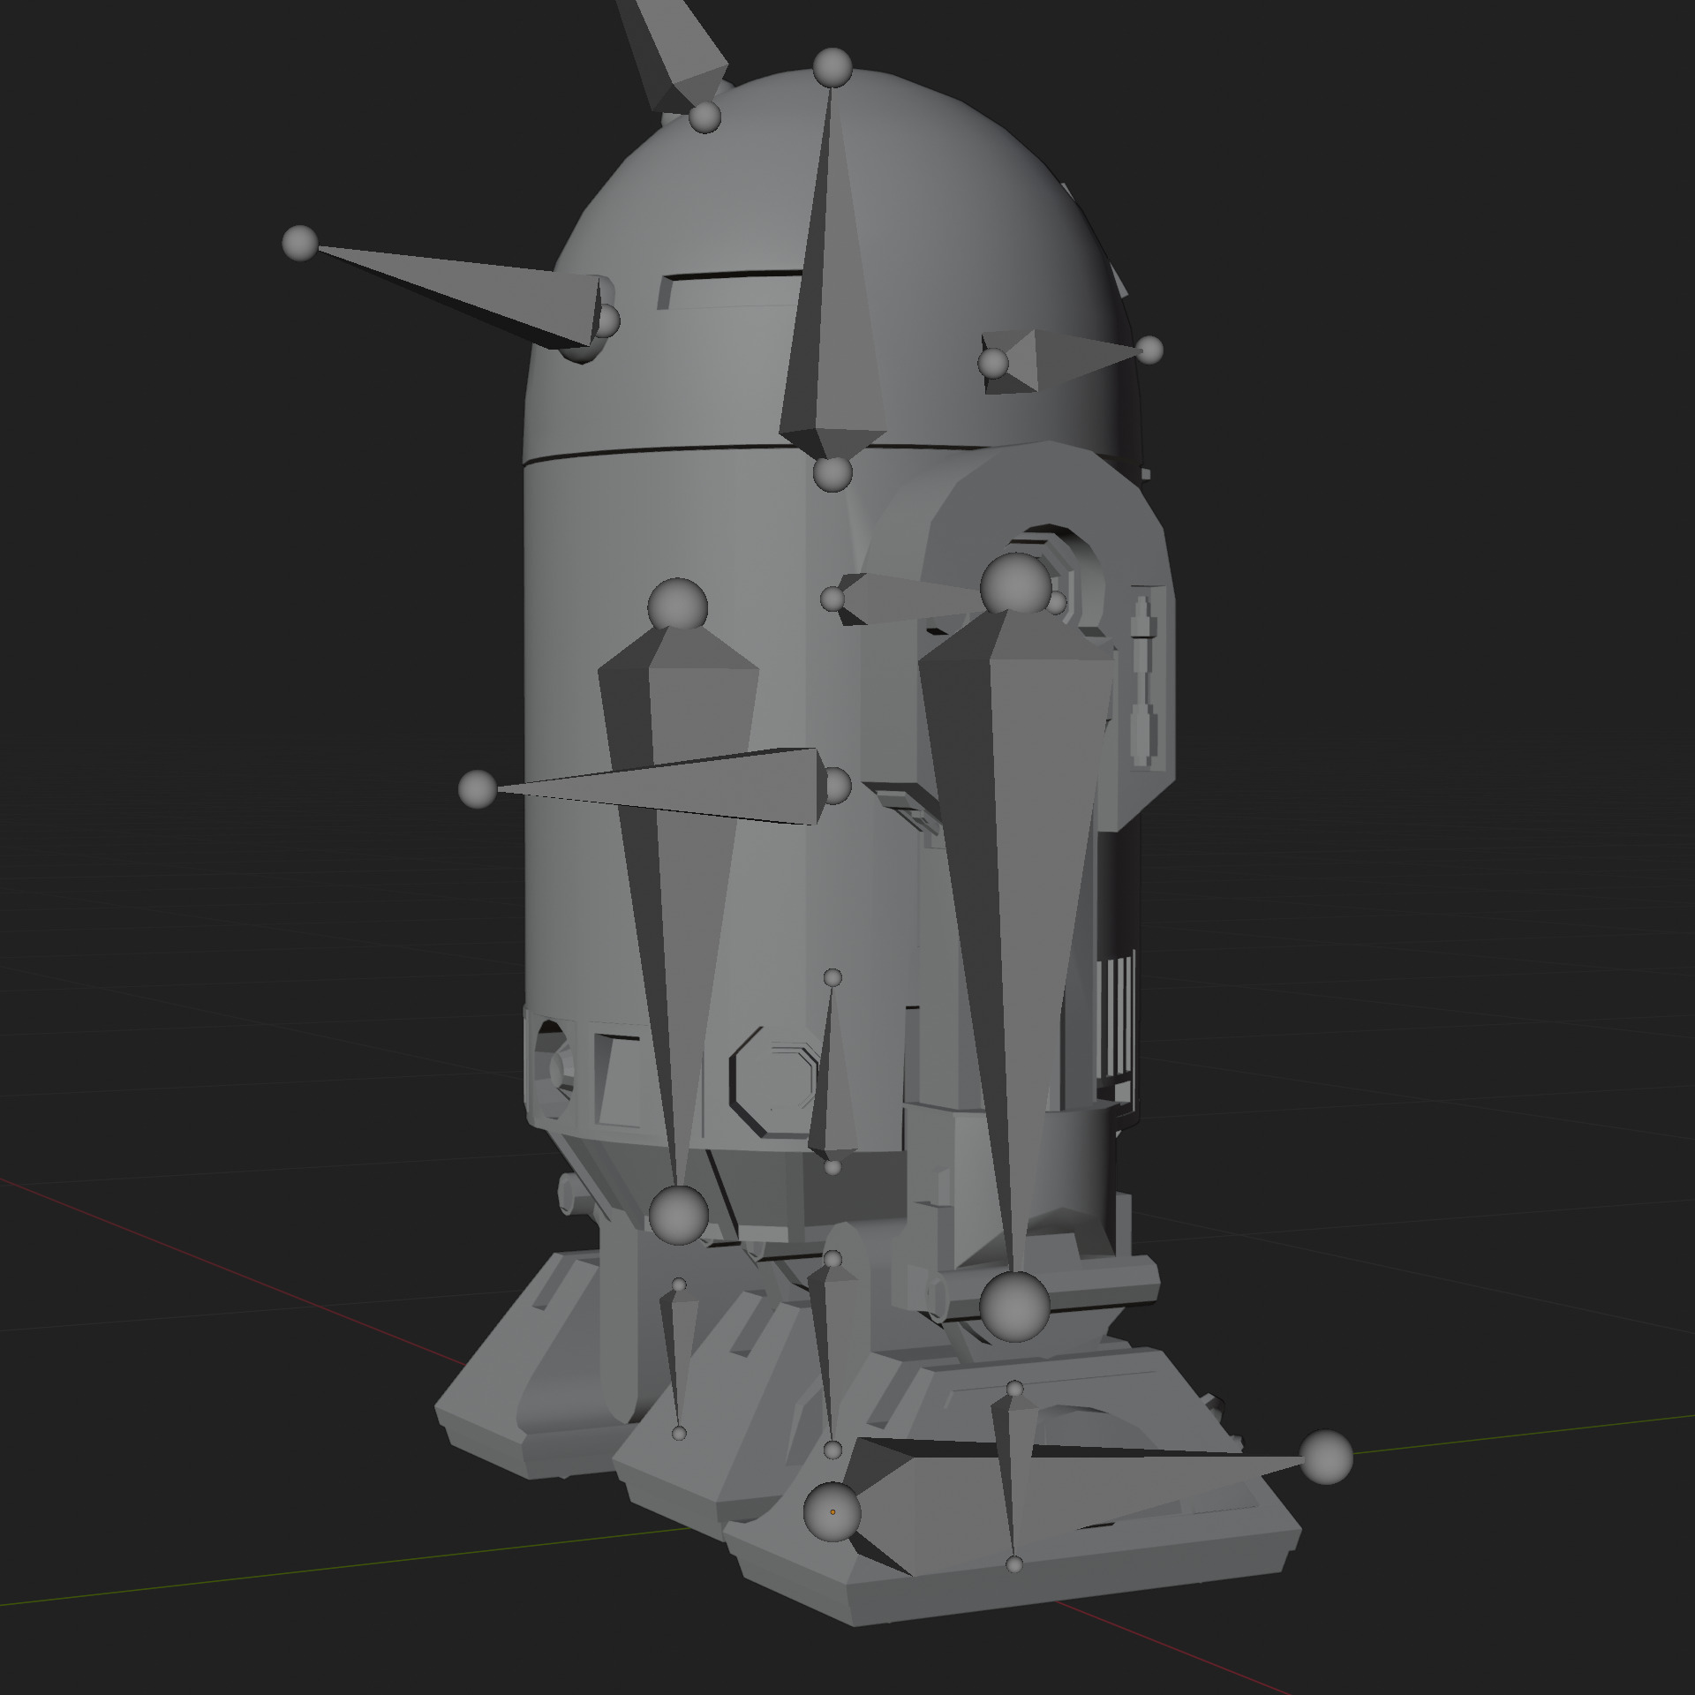Click the root joint sphere with orange dot
The width and height of the screenshot is (1695, 1695).
coord(832,1511)
